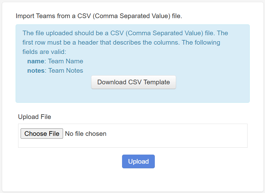Select the blue instructions panel

pyautogui.click(x=132, y=63)
